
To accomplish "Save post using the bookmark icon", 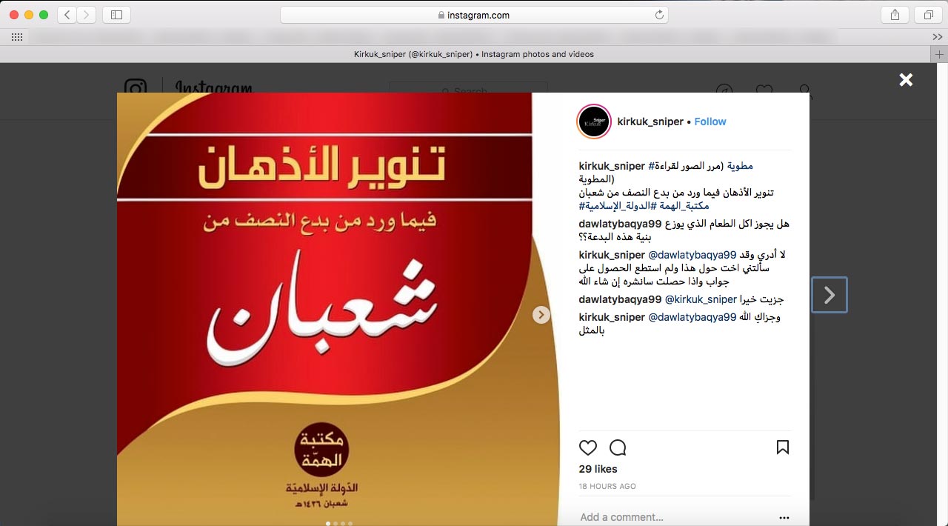I will click(x=783, y=447).
